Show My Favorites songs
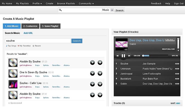185x109 pixels. [24, 46]
